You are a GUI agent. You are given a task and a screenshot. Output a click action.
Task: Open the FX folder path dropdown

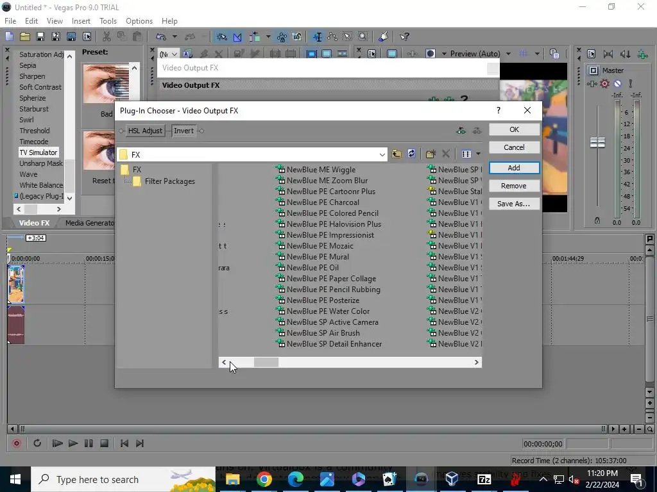[382, 155]
